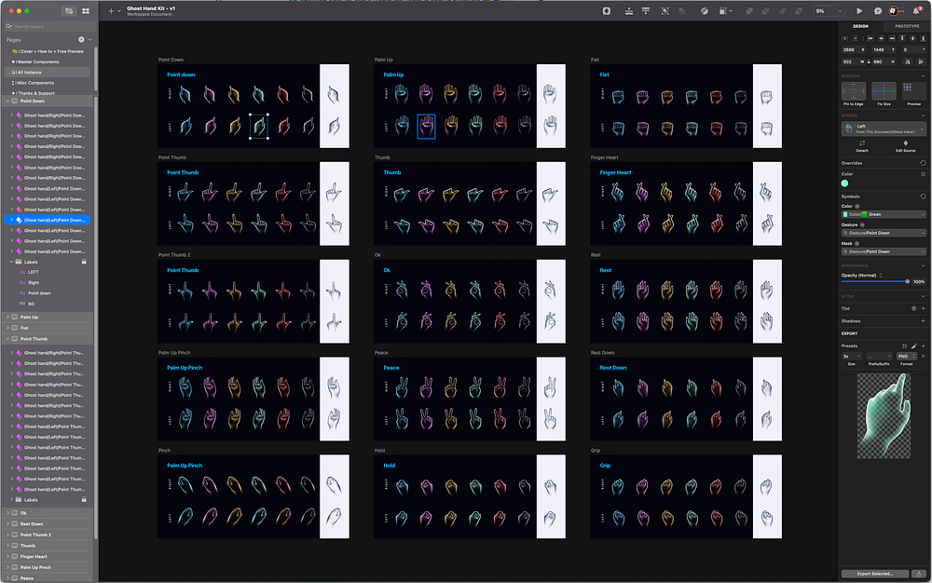Viewport: 932px width, 583px height.
Task: Align layer to left edge icon
Action: click(x=870, y=38)
